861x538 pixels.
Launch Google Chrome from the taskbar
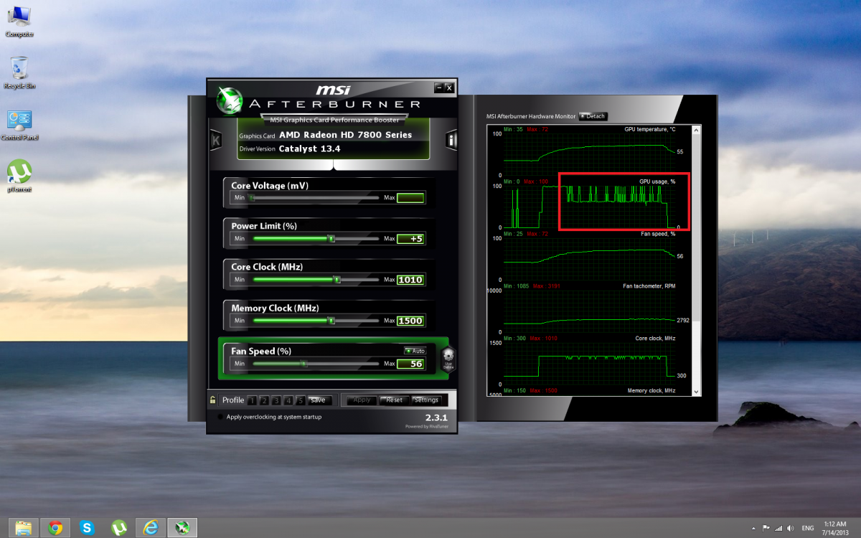[55, 528]
